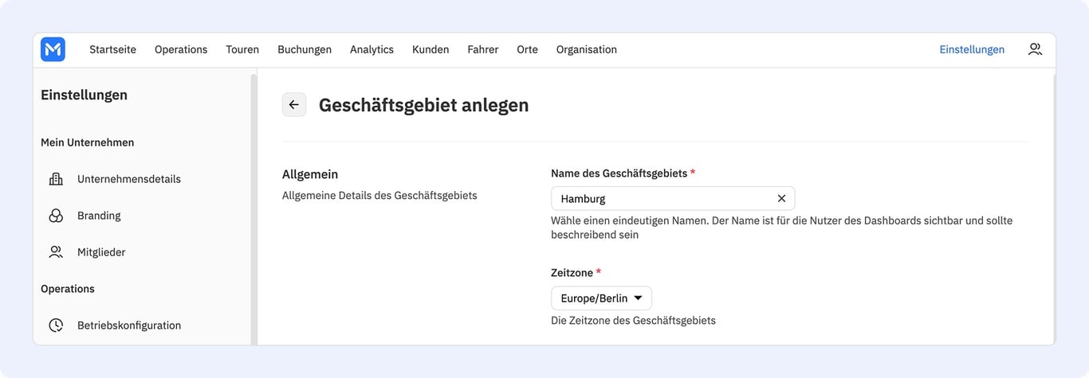Click 'Die Zeitzone des Geschäftsgebiets' helper text

633,321
